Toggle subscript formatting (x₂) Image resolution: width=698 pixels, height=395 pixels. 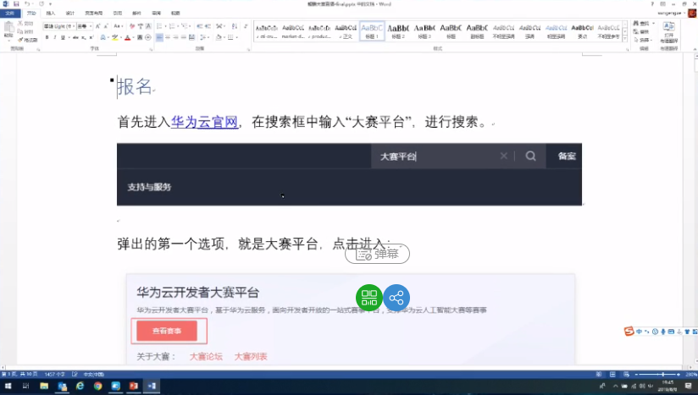click(84, 37)
